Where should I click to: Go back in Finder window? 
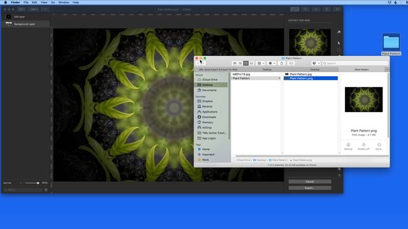click(x=198, y=63)
